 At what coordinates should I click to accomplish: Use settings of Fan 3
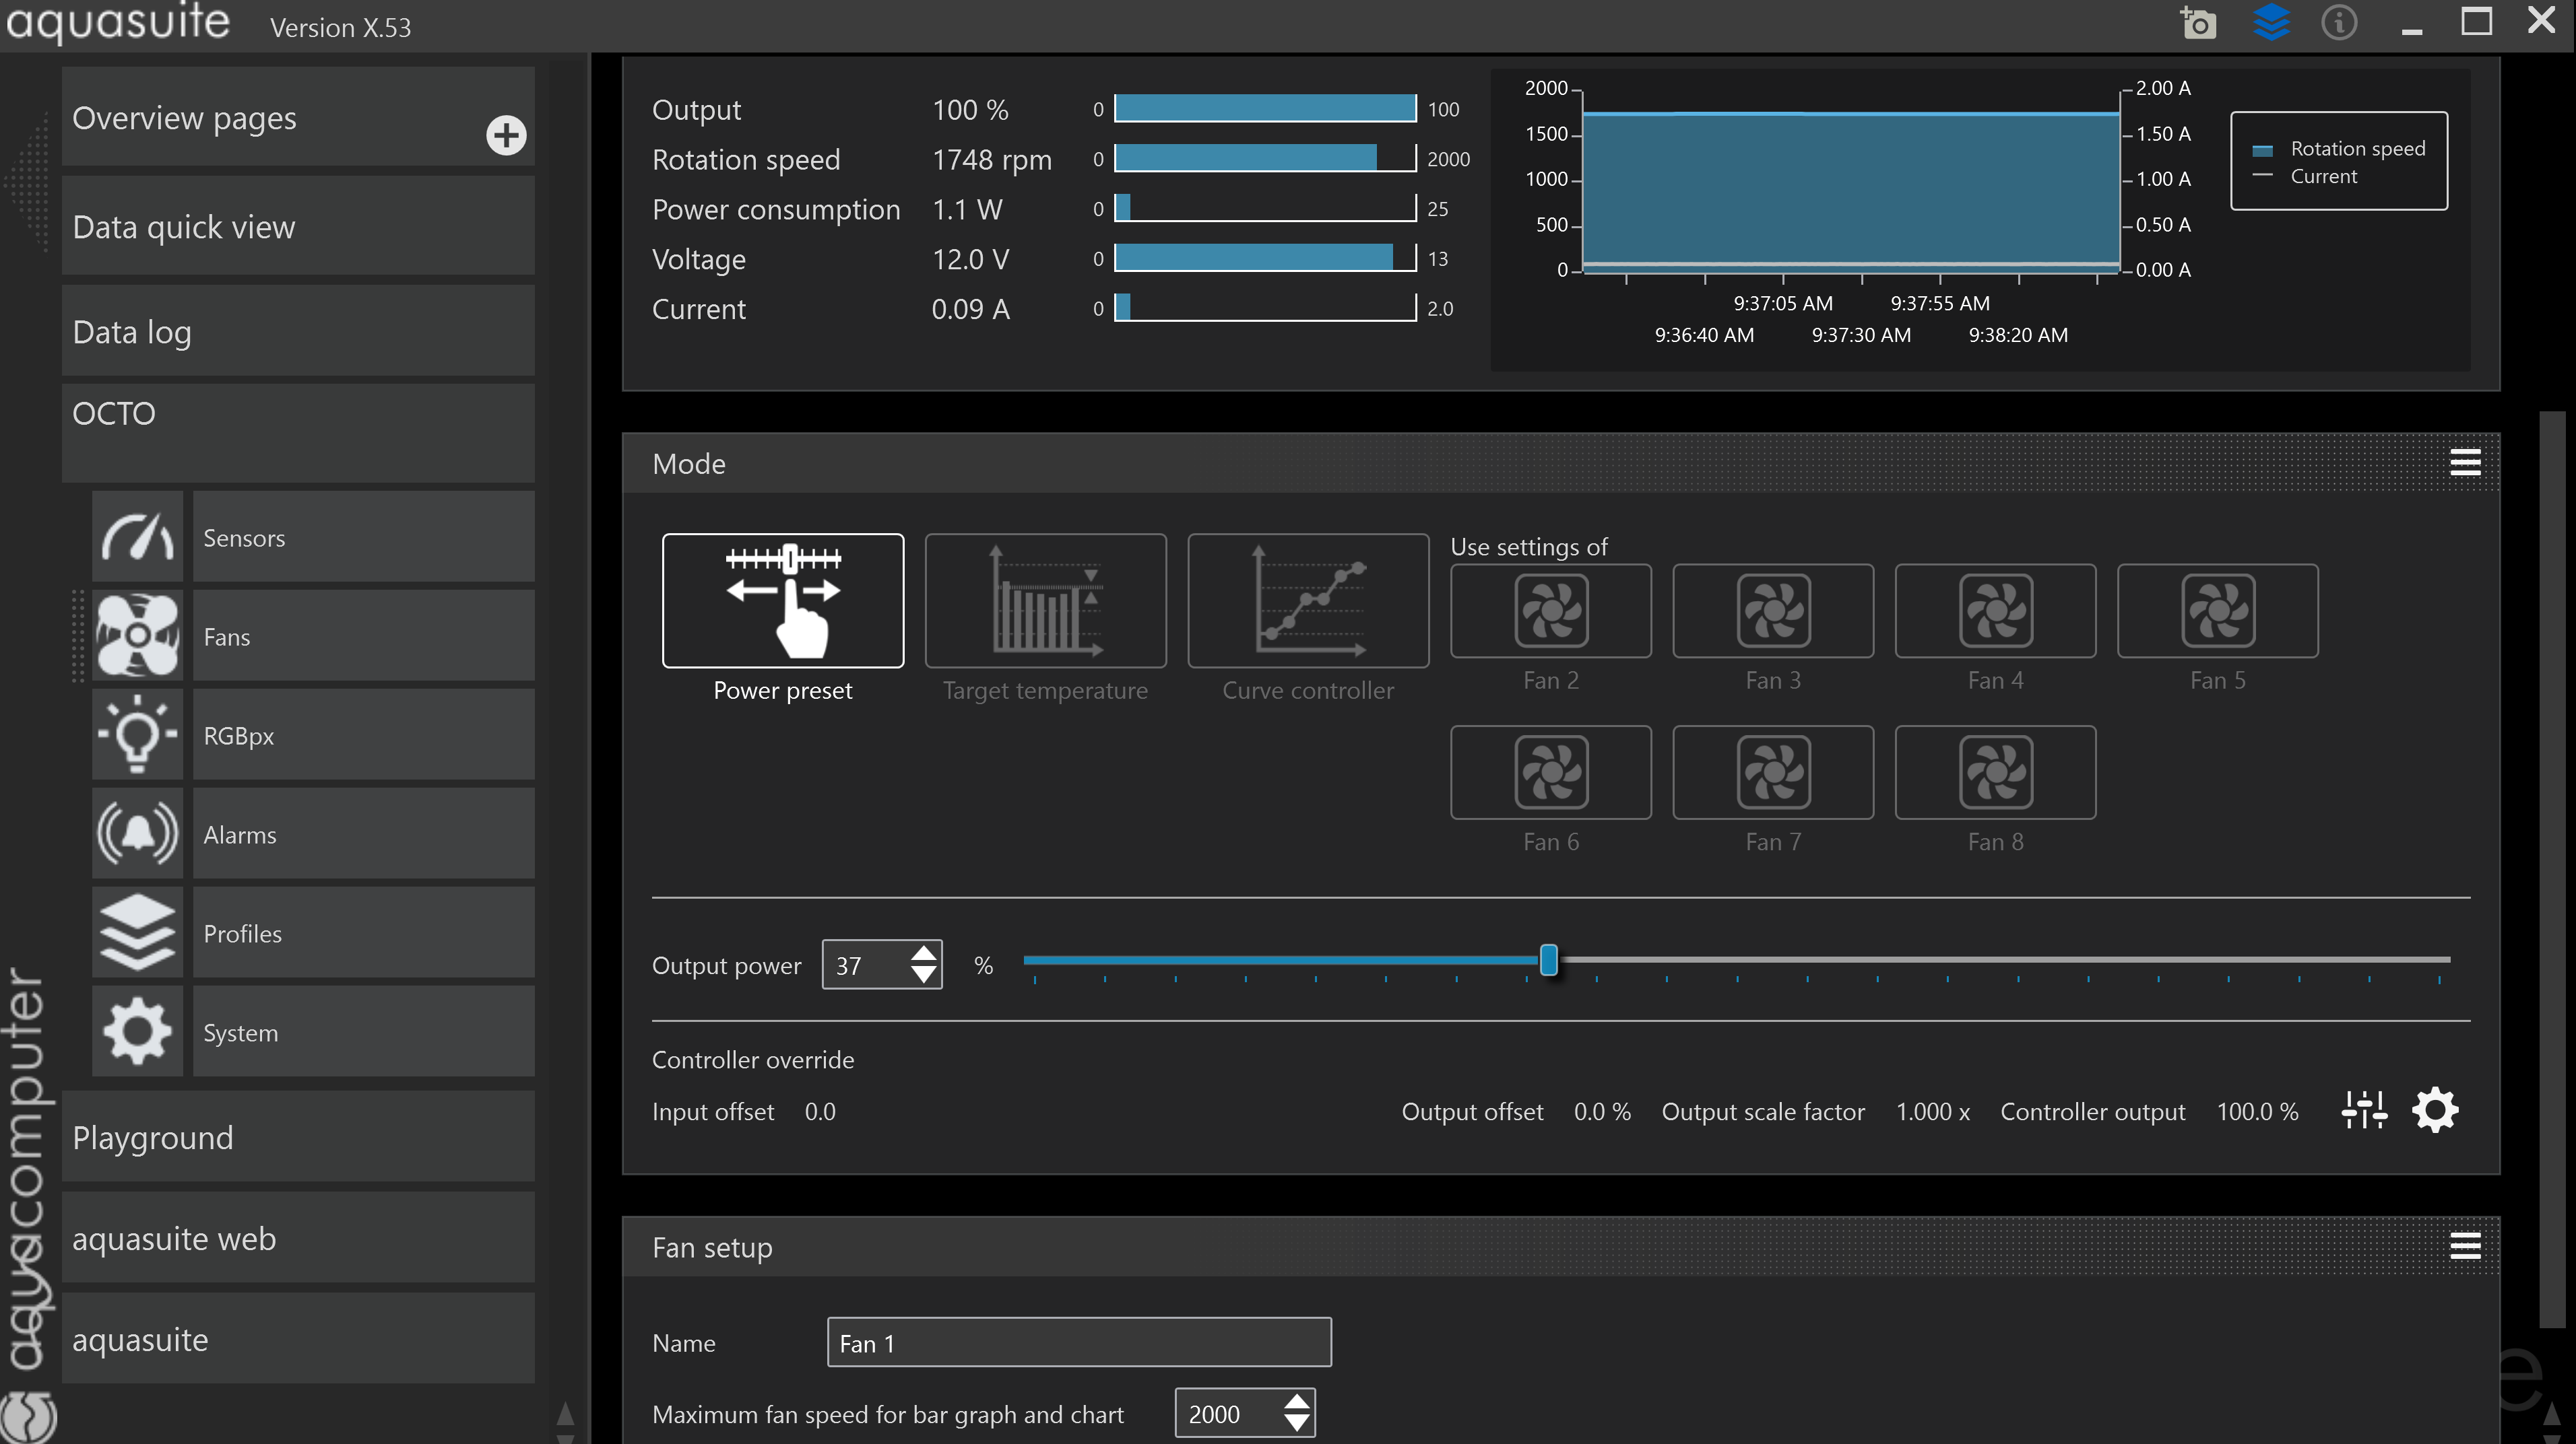[x=1772, y=611]
